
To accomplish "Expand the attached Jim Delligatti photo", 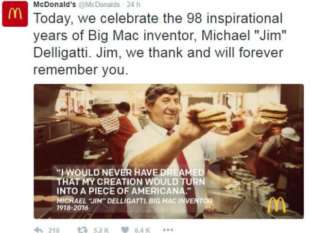I will [168, 151].
